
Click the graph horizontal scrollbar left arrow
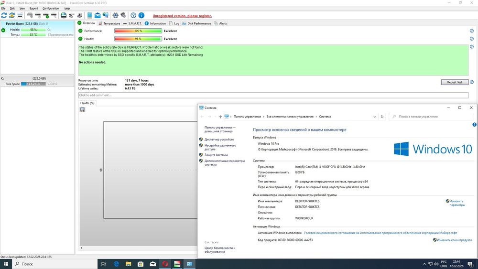pos(82,248)
